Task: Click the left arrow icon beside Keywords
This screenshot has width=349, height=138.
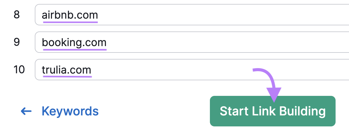Action: coord(26,111)
